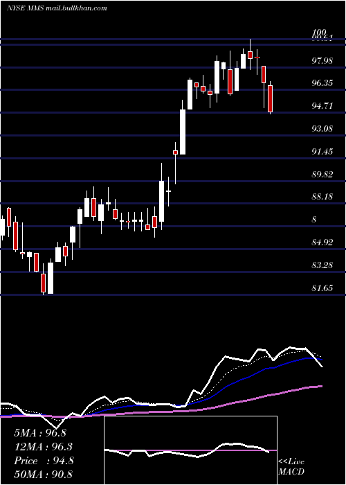
Task: Click the 'Price : 94.8' readout
Action: 44,461
